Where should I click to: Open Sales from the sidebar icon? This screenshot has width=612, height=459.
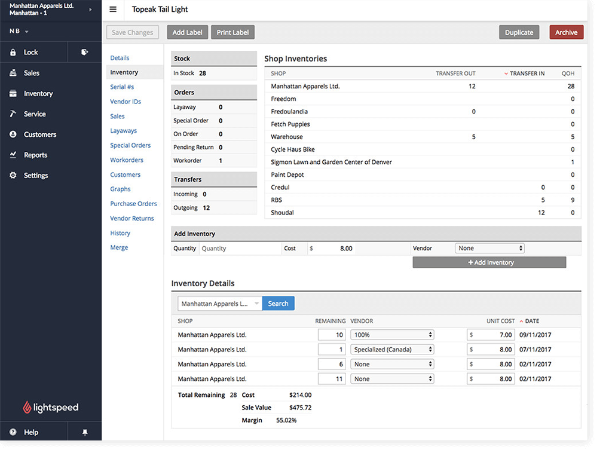coord(13,73)
